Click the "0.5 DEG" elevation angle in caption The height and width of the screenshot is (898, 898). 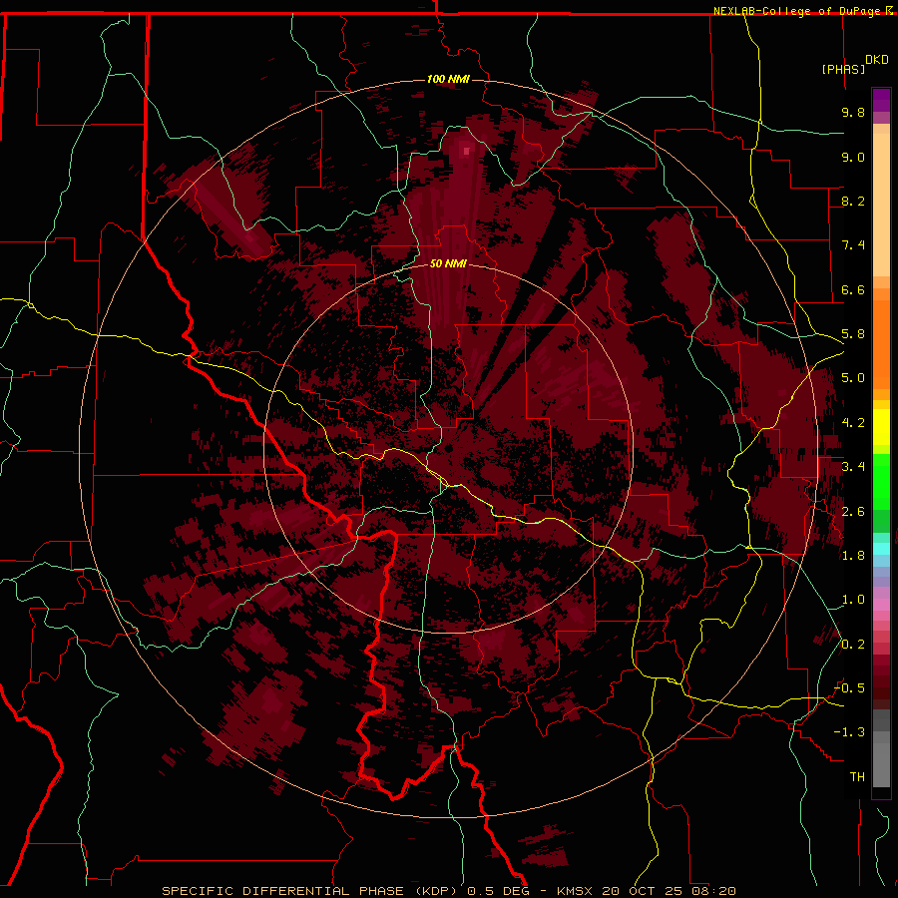coord(499,891)
